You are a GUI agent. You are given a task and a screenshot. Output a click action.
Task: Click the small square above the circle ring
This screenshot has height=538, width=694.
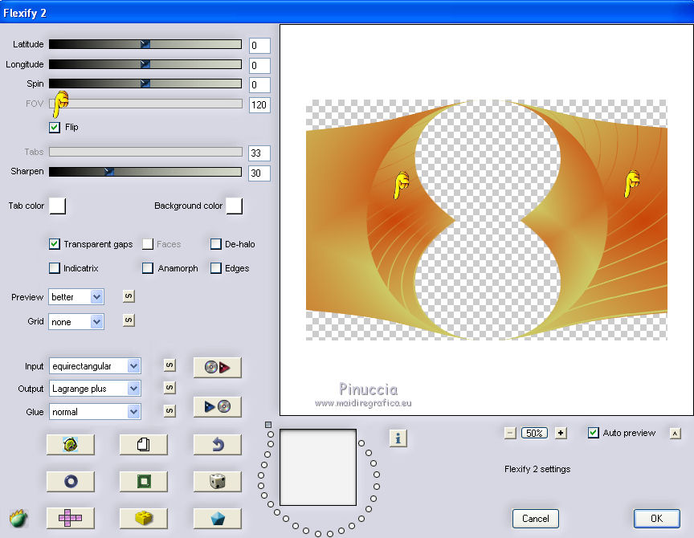pyautogui.click(x=268, y=425)
